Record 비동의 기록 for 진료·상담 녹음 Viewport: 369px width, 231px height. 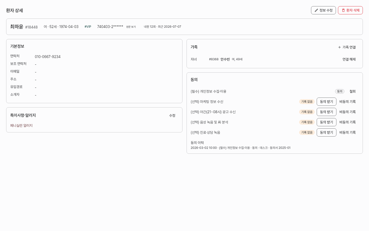click(x=347, y=132)
